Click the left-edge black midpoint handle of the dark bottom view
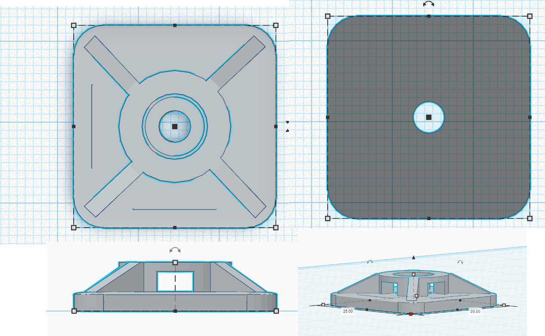 coord(328,117)
